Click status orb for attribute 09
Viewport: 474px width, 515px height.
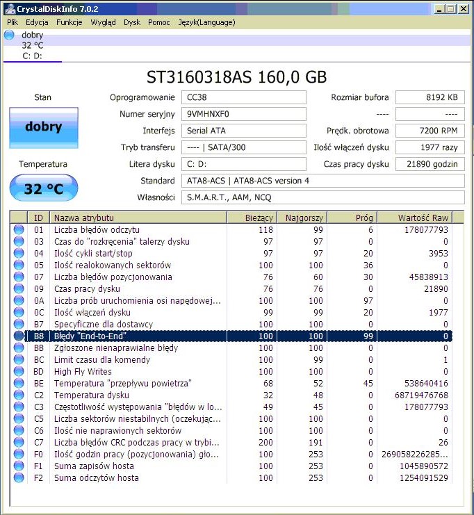point(19,288)
